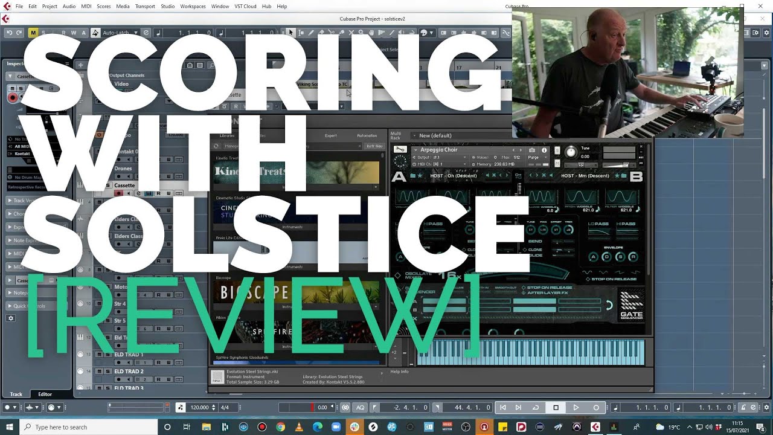Click Go to Right Locator transport button
Image resolution: width=773 pixels, height=435 pixels.
coord(518,407)
